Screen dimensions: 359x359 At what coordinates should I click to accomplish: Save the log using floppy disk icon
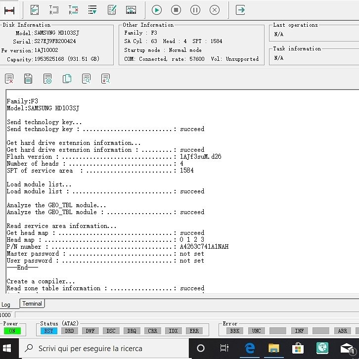point(28,79)
